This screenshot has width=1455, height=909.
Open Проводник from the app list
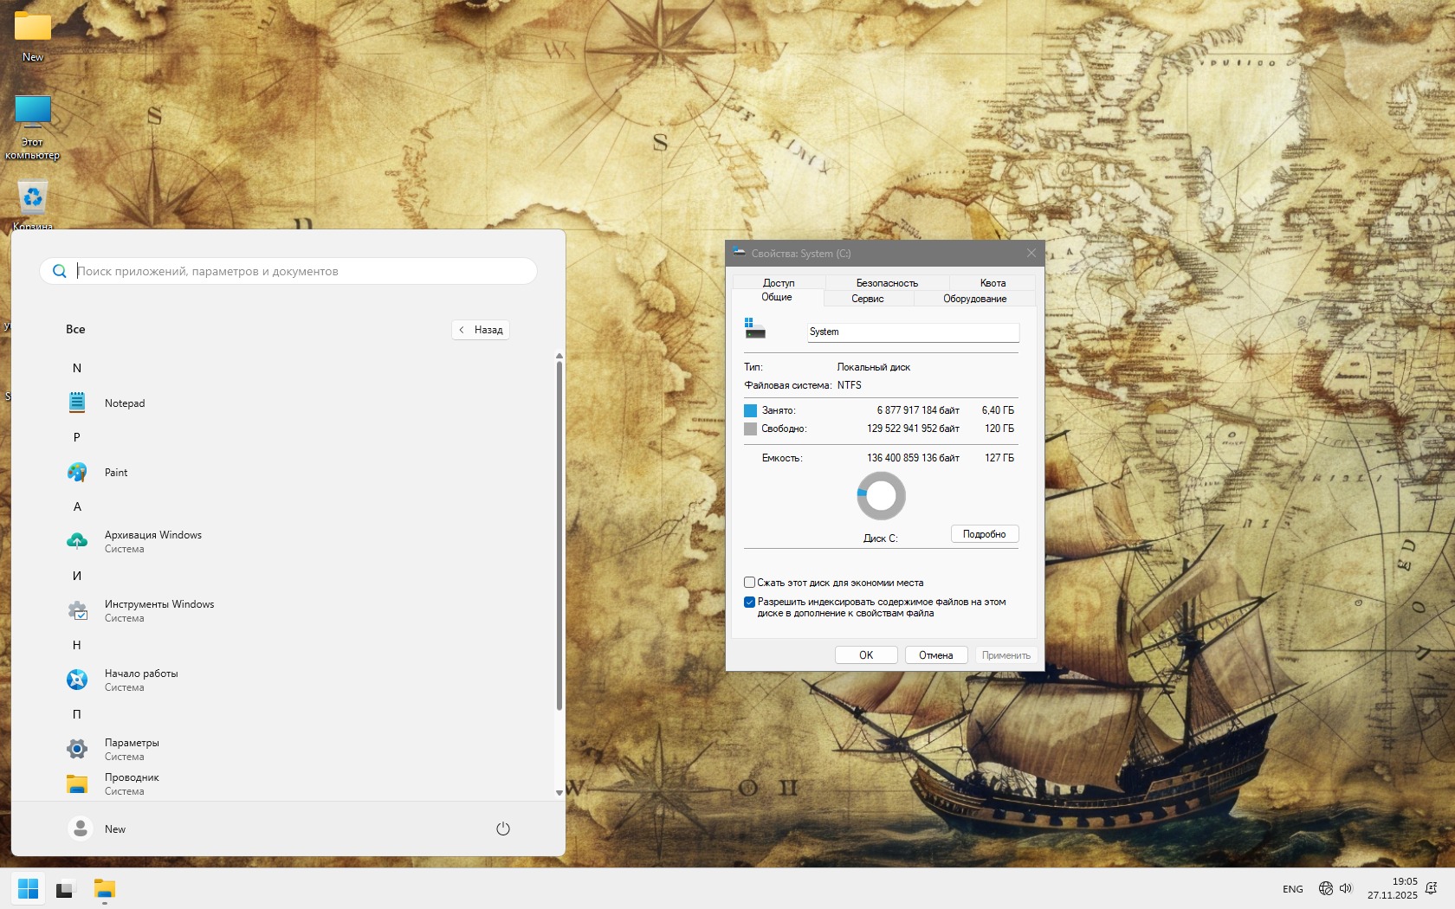click(x=131, y=783)
